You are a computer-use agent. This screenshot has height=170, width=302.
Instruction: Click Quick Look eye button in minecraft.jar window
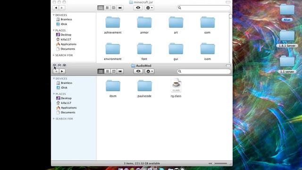click(x=138, y=8)
